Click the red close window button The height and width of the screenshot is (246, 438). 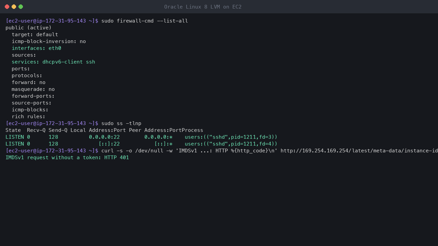tap(7, 7)
